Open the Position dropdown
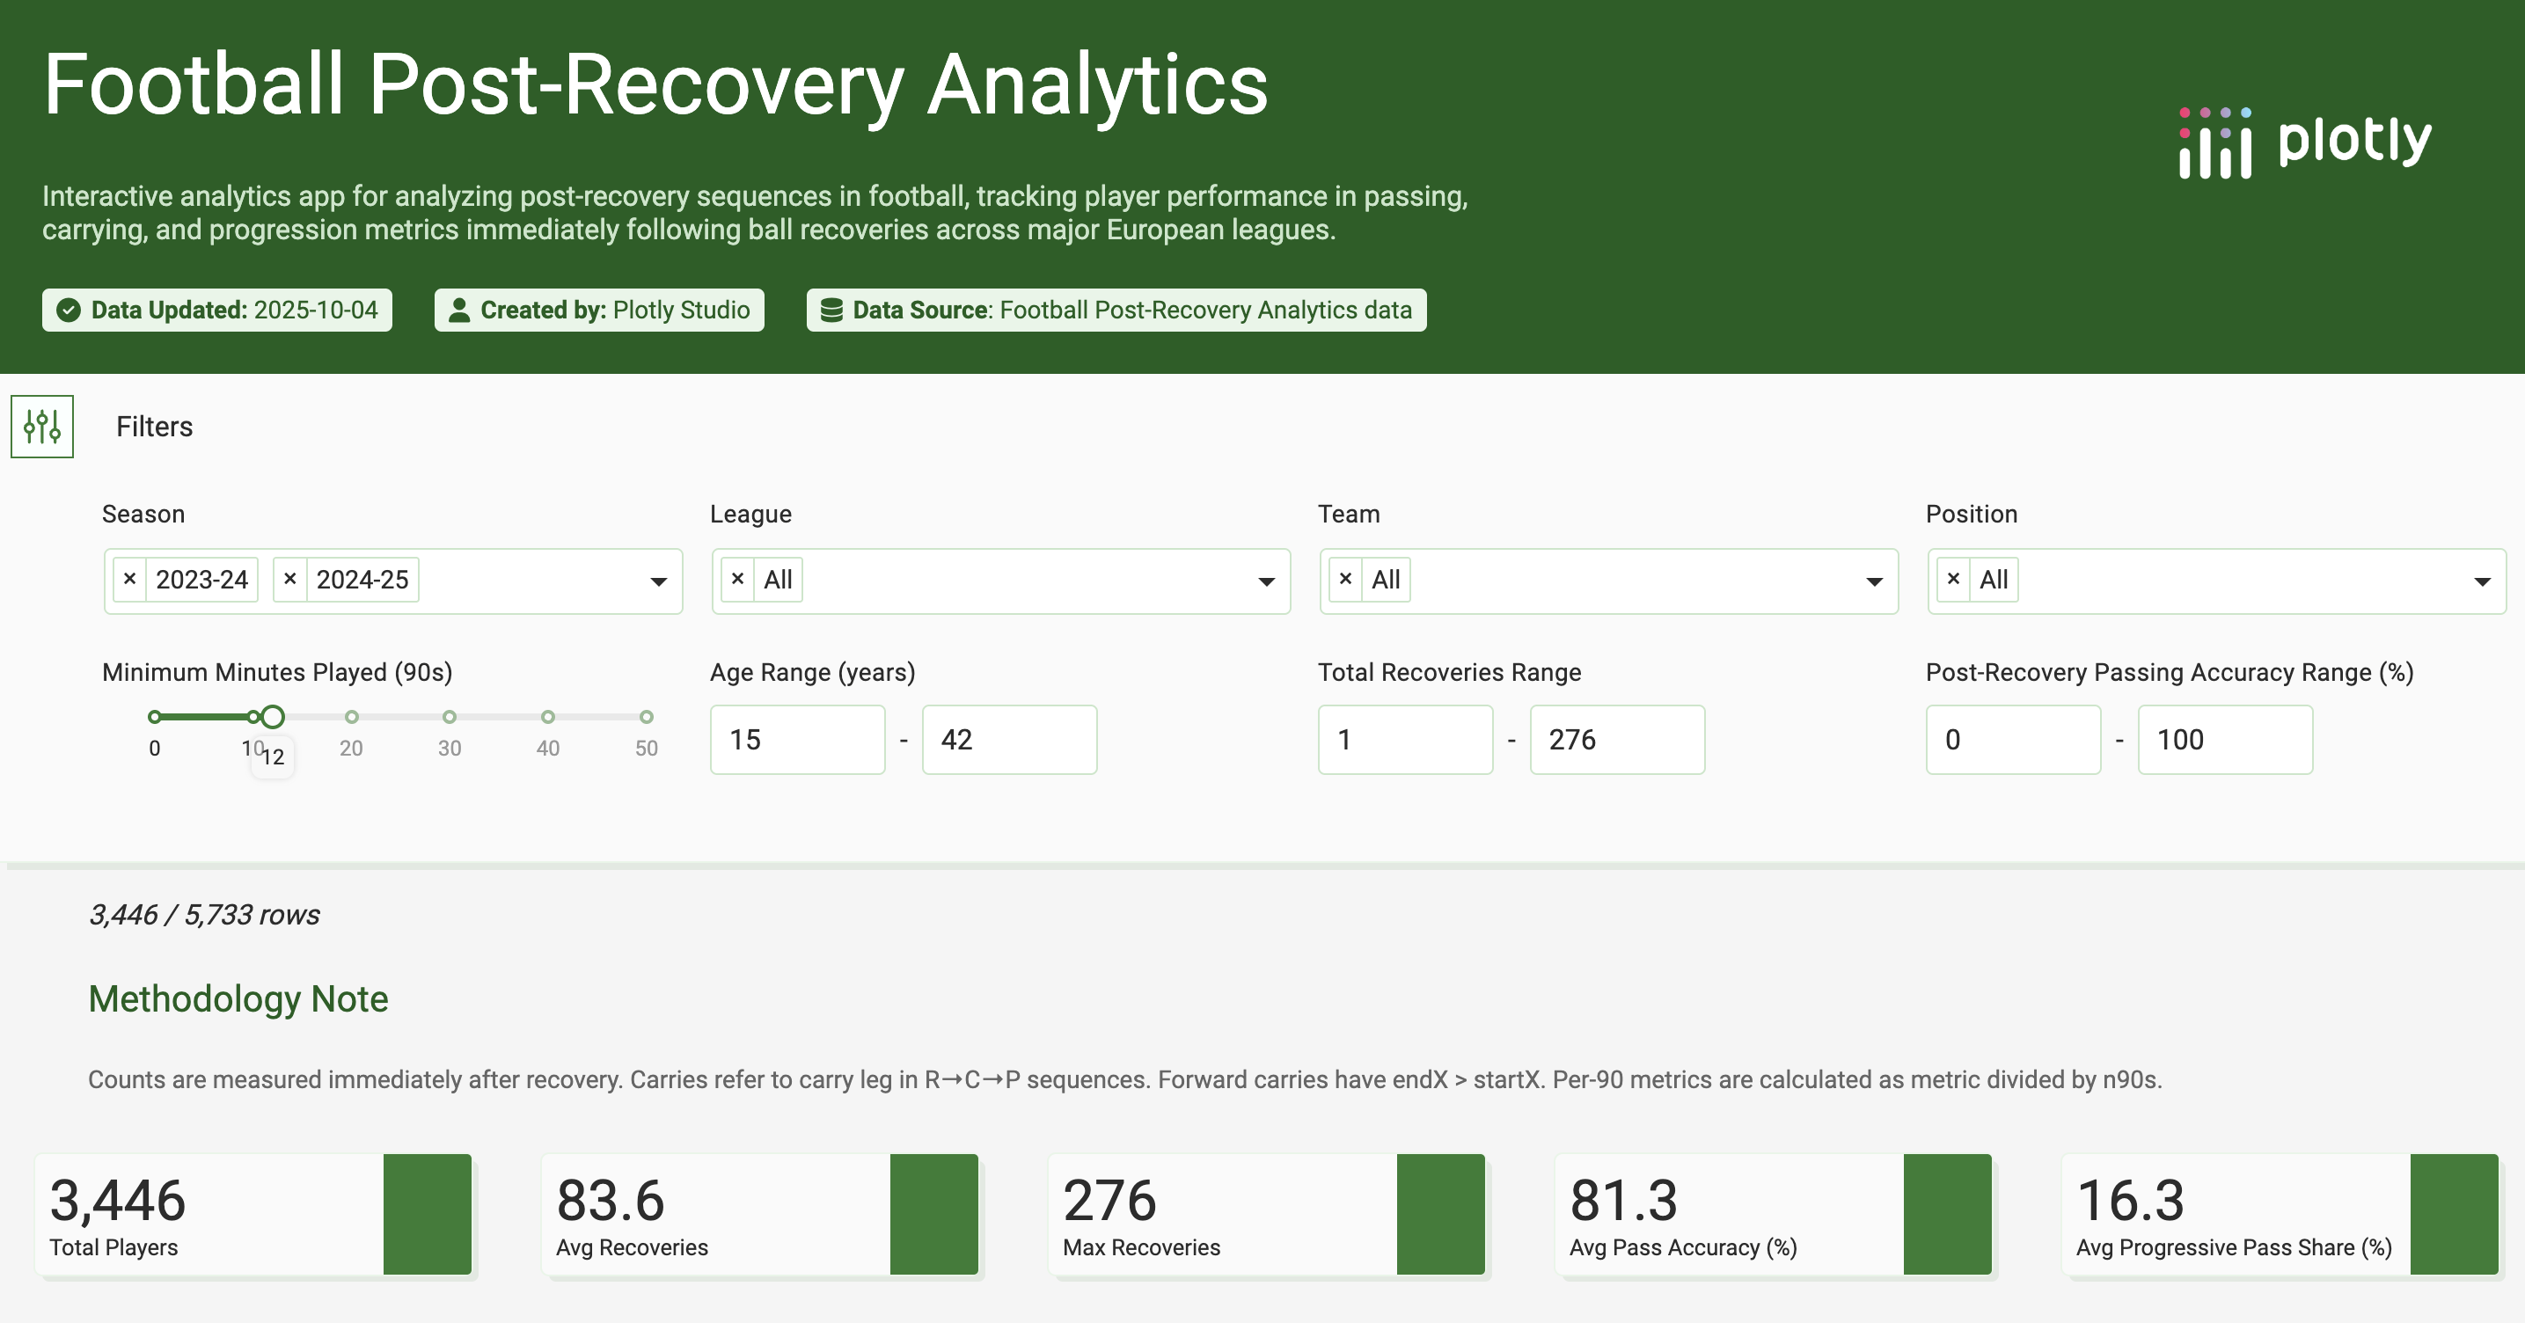The image size is (2525, 1323). click(2482, 582)
